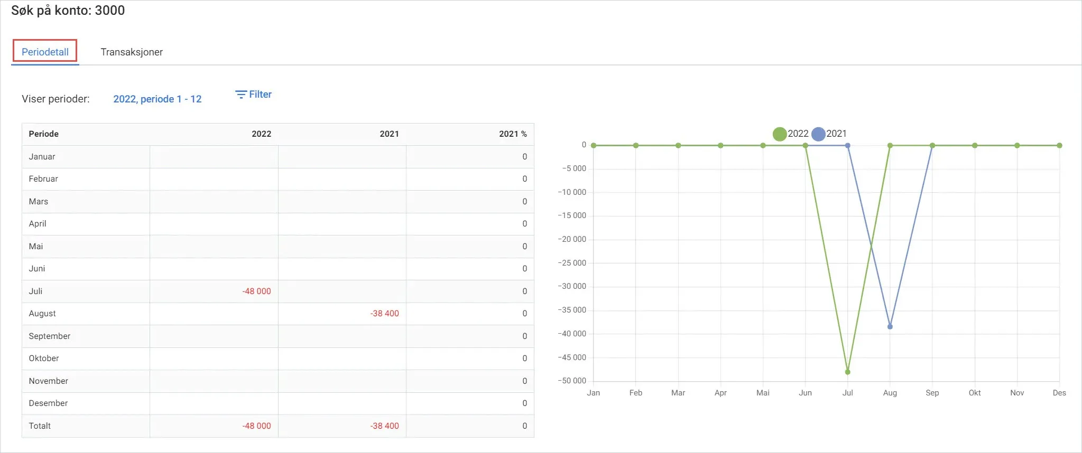Click the Periode column header
Viewport: 1082px width, 453px height.
(x=43, y=134)
